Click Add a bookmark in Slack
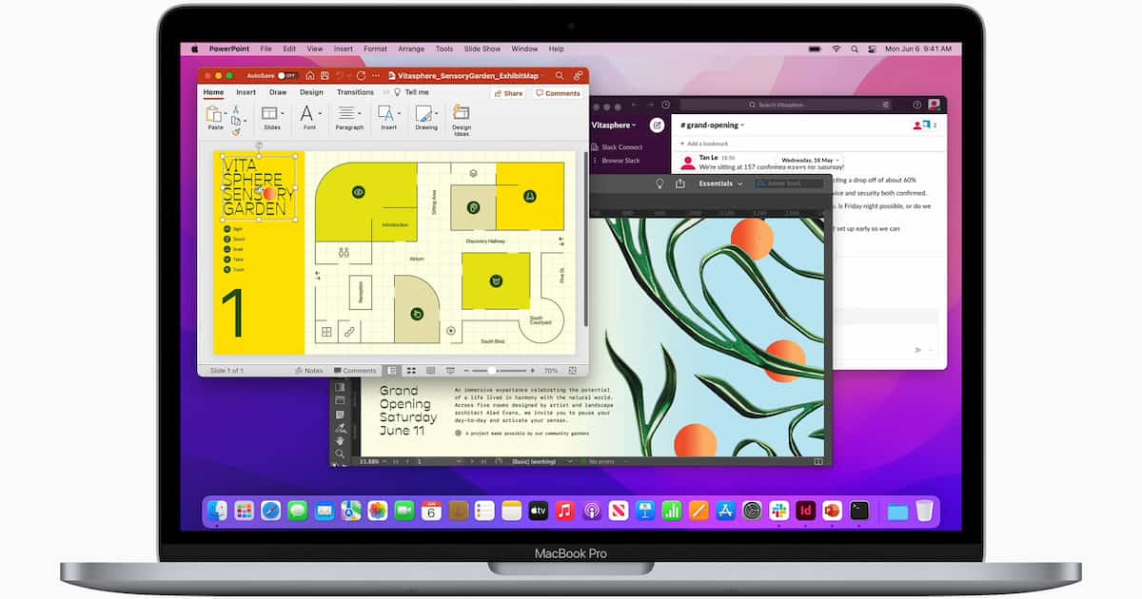 pyautogui.click(x=704, y=144)
